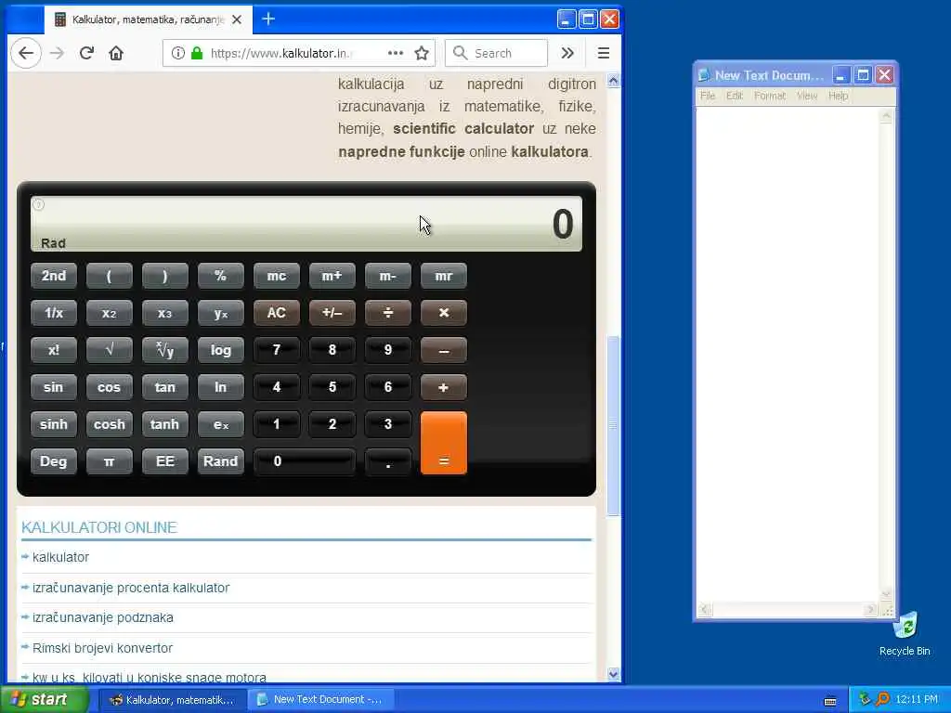
Task: Click the divide operator key
Action: coord(388,313)
